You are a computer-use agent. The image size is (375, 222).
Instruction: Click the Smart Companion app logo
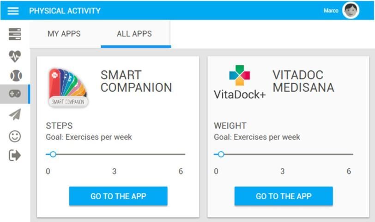pos(68,87)
